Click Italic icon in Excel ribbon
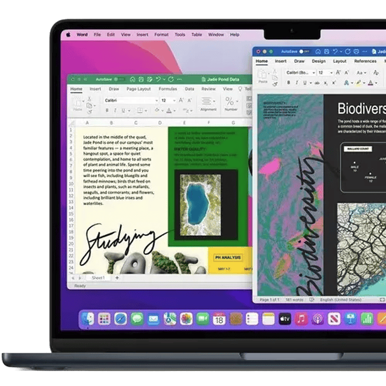 (x=114, y=111)
